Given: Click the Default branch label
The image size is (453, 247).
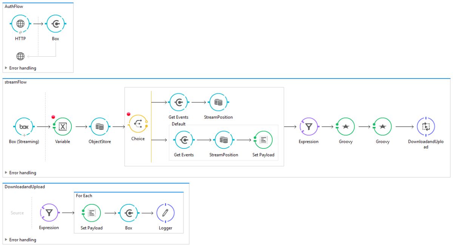Looking at the screenshot, I should [179, 124].
